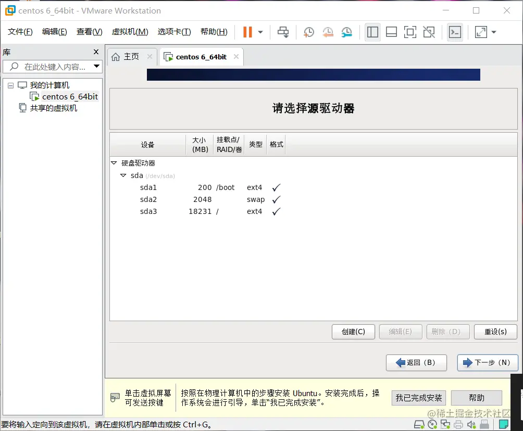This screenshot has width=523, height=431.
Task: Revert the VM to its snapshot
Action: pyautogui.click(x=328, y=32)
